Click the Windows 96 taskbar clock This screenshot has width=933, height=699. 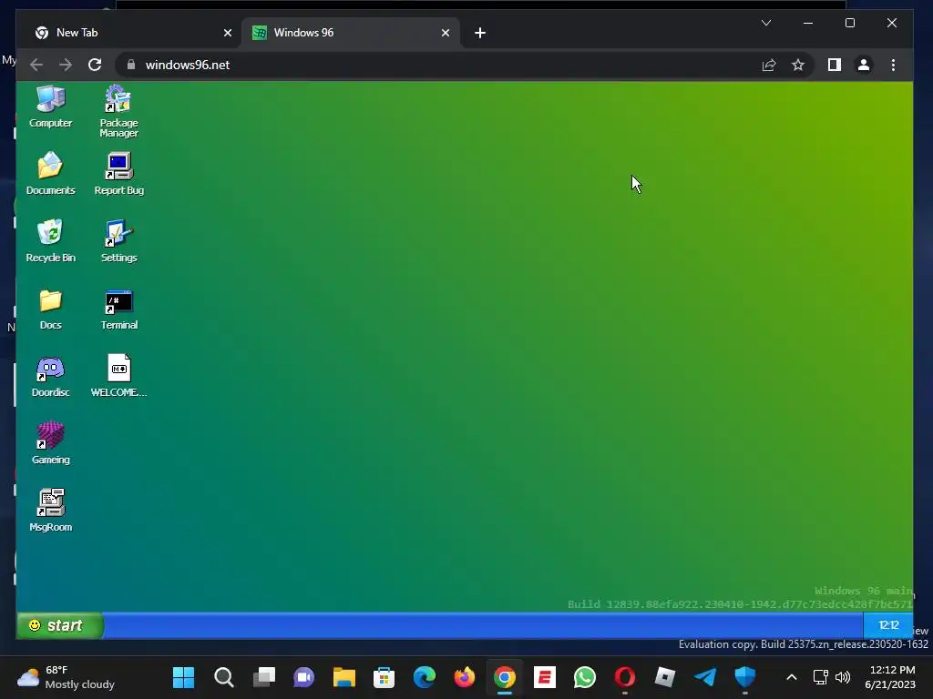pyautogui.click(x=887, y=625)
